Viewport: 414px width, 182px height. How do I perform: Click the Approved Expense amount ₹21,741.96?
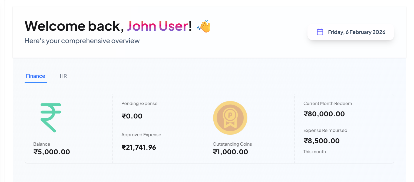pyautogui.click(x=139, y=147)
